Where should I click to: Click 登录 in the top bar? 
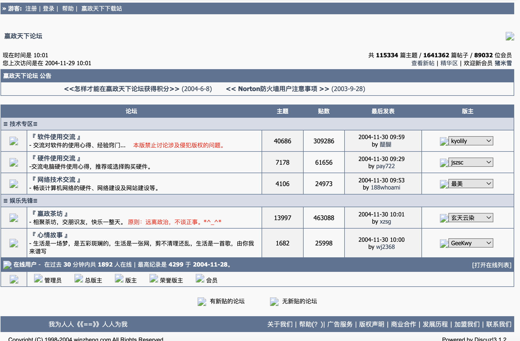click(x=48, y=9)
